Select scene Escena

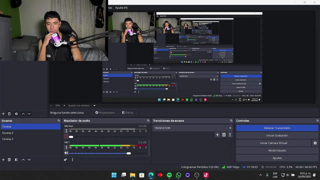coord(30,126)
